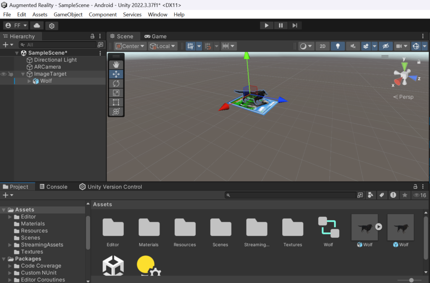430x283 pixels.
Task: Click the Step frame button
Action: pyautogui.click(x=295, y=26)
